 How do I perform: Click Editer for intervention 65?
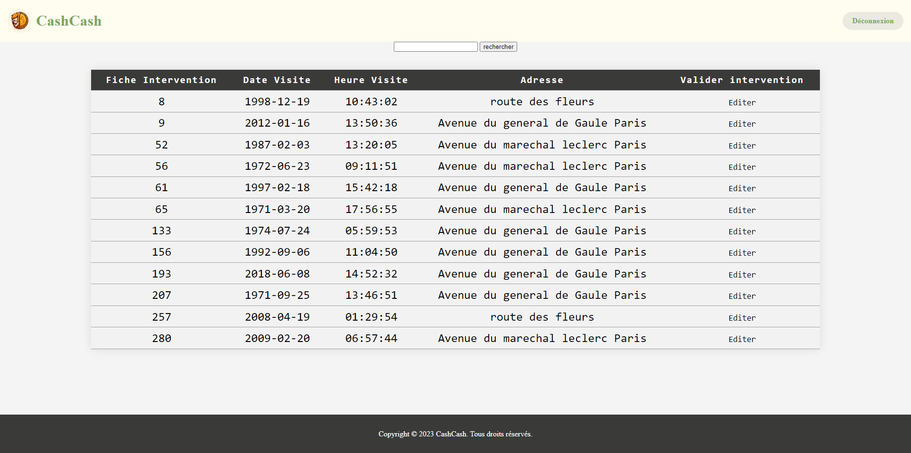click(742, 210)
